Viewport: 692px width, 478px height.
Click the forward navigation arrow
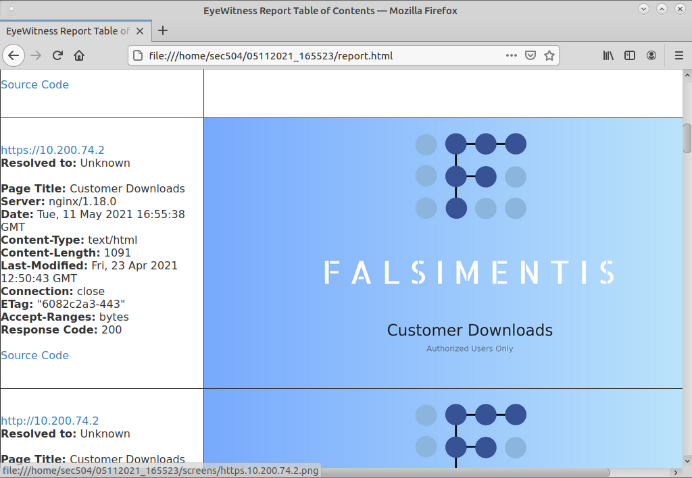click(36, 55)
